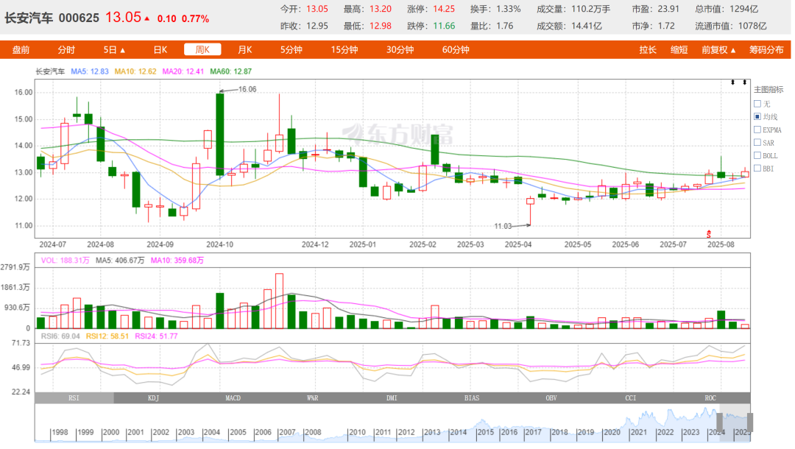Show the 30分钟 chart
This screenshot has height=449, width=795.
pos(400,49)
